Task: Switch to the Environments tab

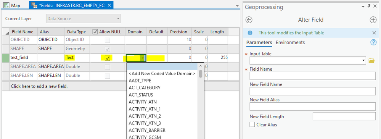Action: tap(290, 42)
